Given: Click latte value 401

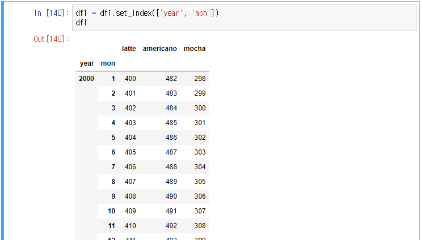Looking at the screenshot, I should coord(130,93).
